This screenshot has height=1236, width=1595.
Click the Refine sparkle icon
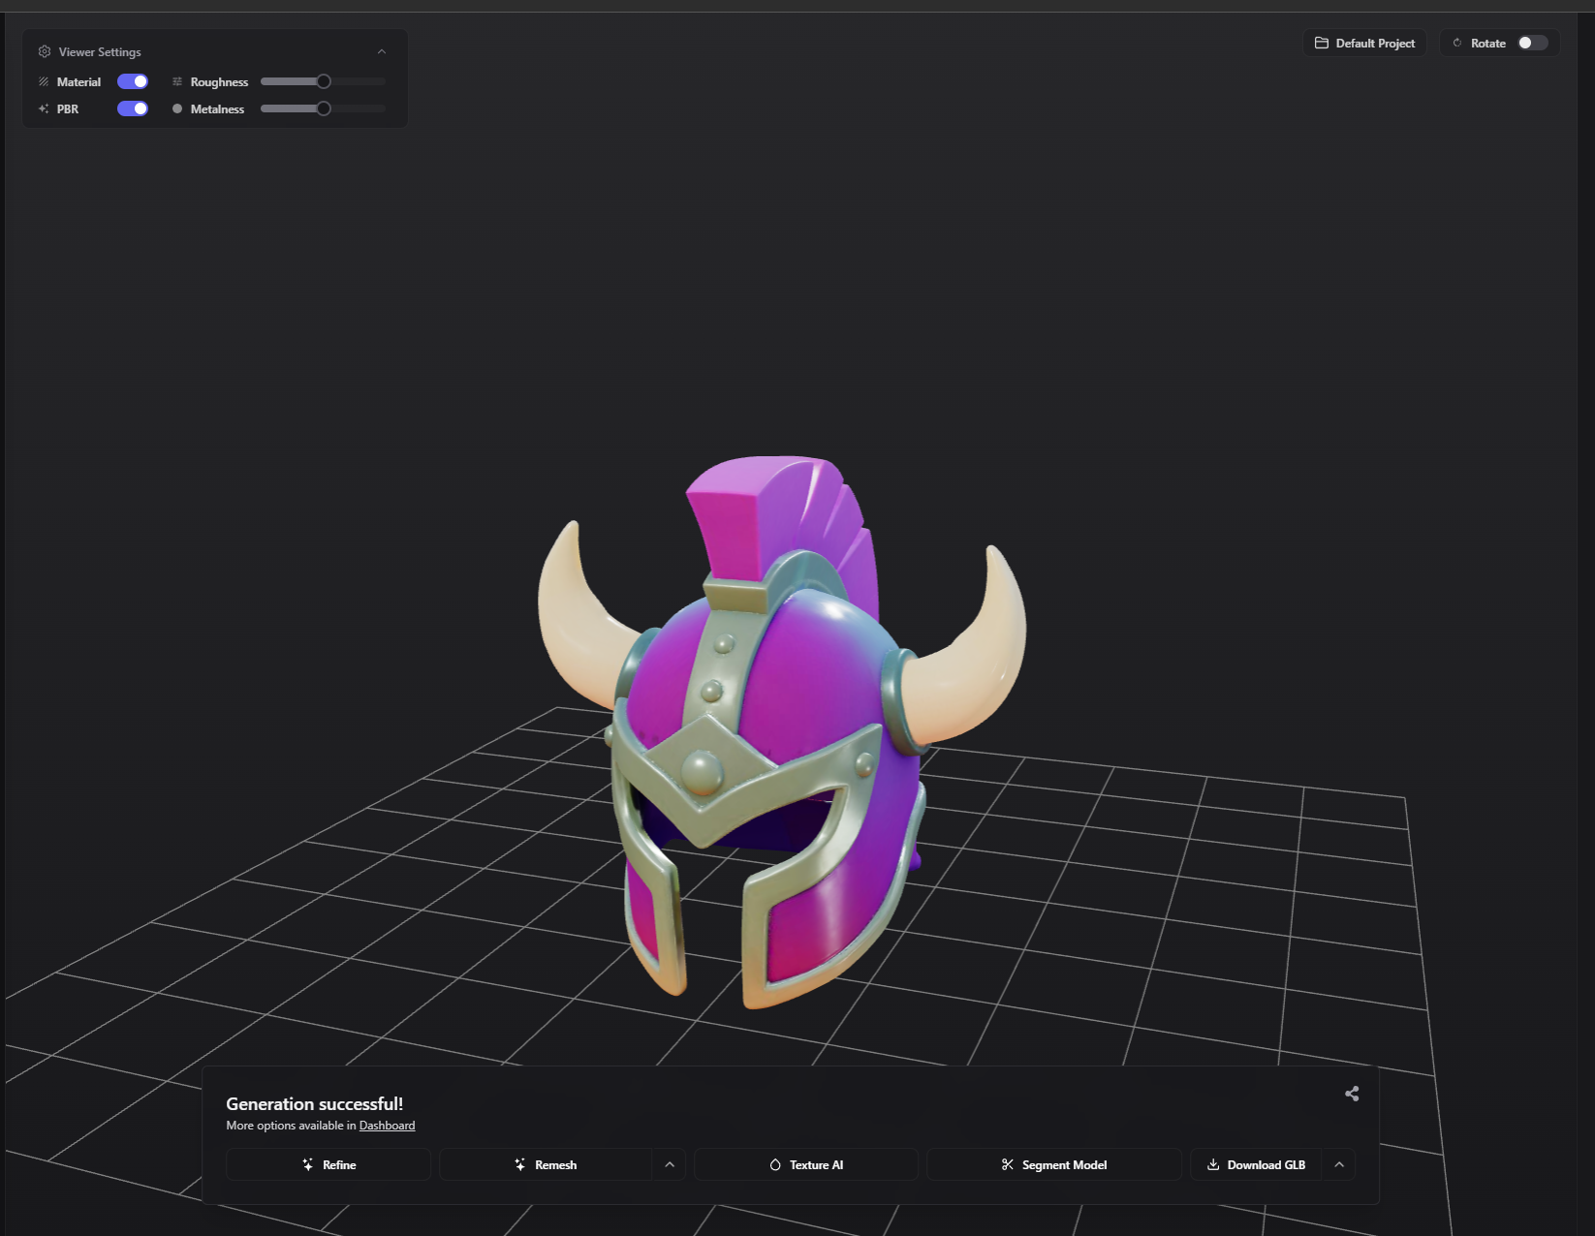pyautogui.click(x=308, y=1164)
